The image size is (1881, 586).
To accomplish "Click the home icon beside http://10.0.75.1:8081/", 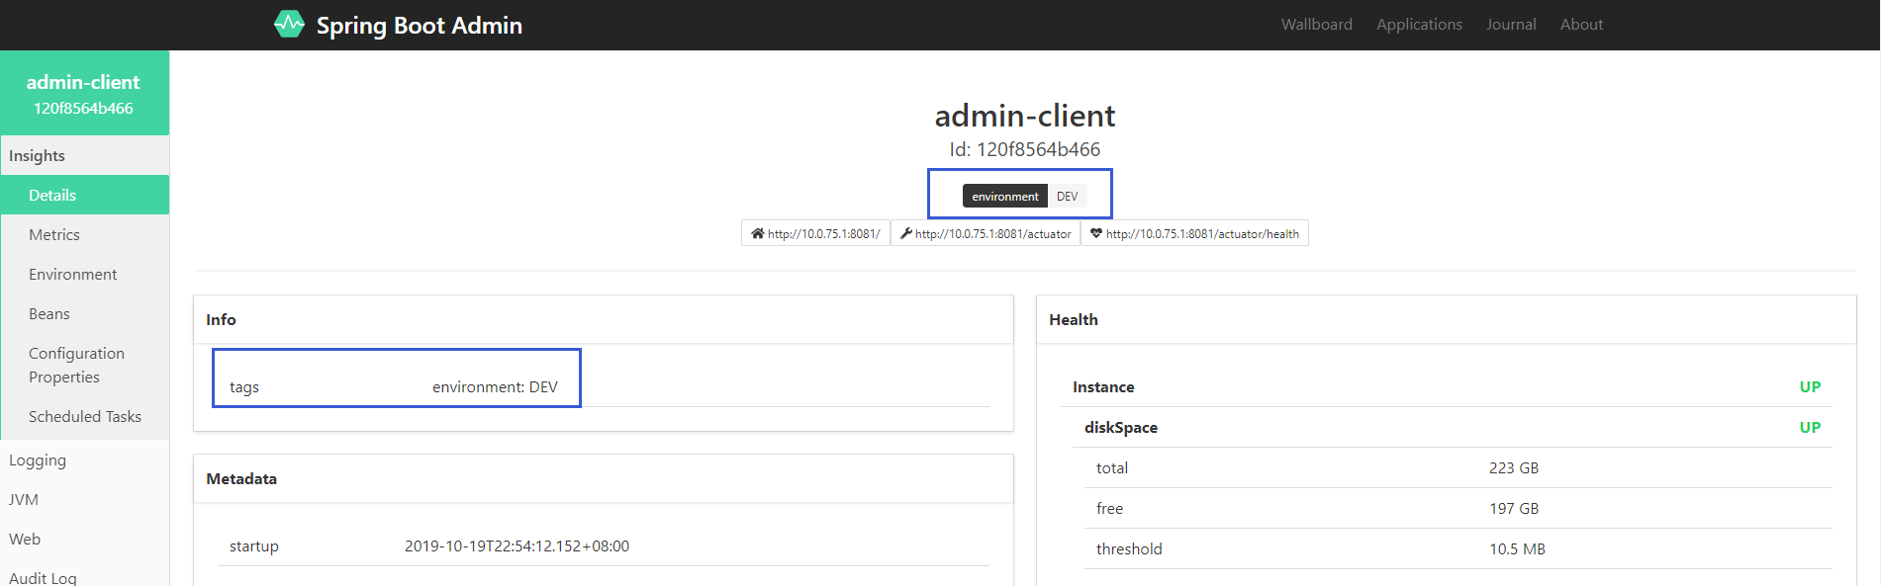I will [757, 234].
